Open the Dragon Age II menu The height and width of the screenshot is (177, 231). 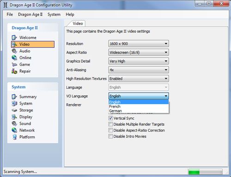click(30, 14)
